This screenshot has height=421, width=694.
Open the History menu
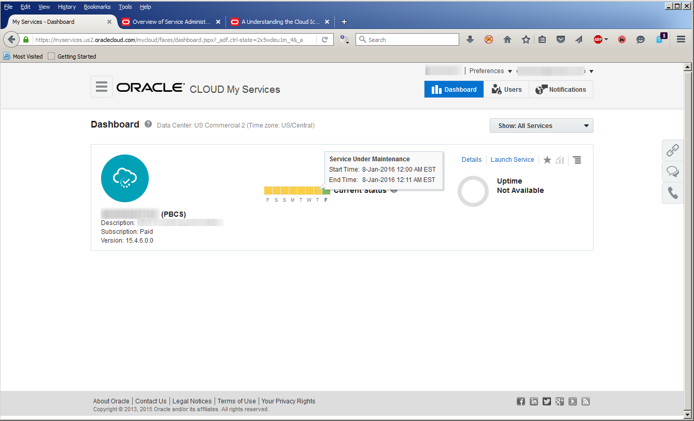pyautogui.click(x=67, y=7)
